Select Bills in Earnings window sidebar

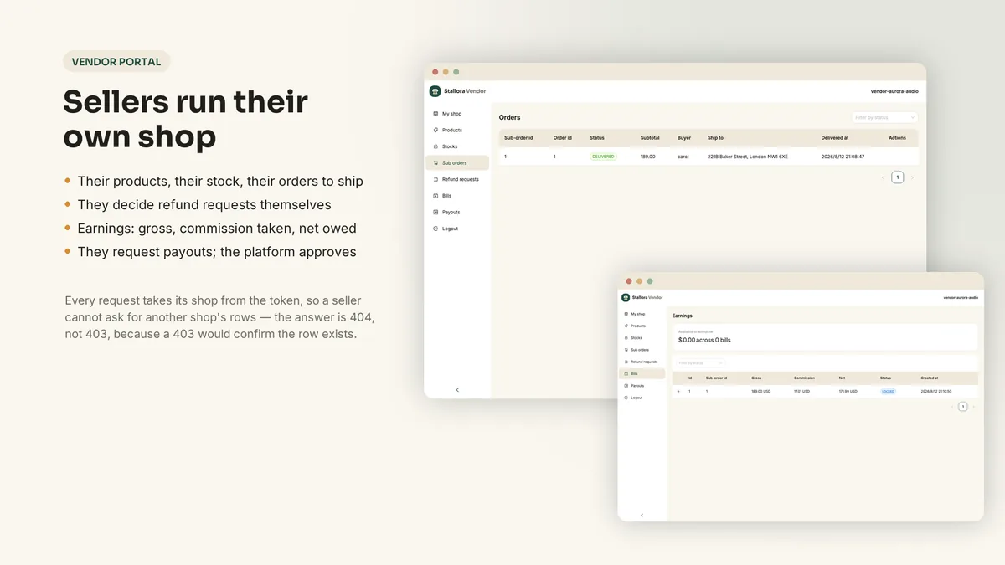(x=642, y=373)
